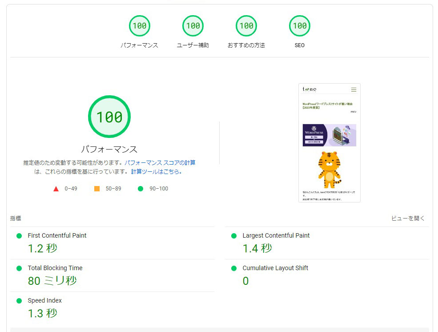Click the hamburger menu in page preview
This screenshot has width=438, height=332.
pos(354,90)
